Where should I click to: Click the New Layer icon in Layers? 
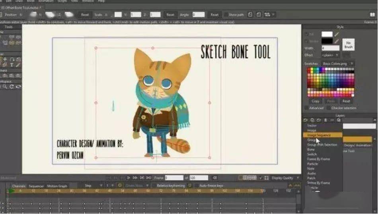[306, 120]
